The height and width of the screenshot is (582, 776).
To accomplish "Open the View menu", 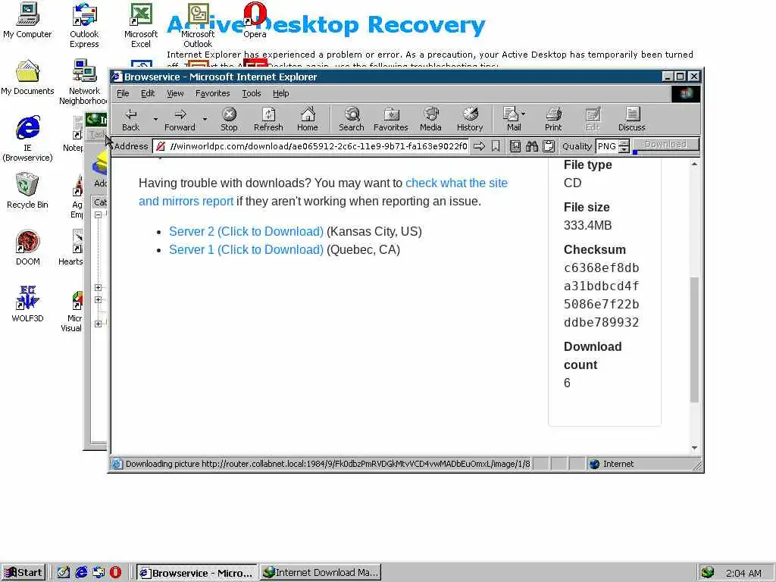I will pyautogui.click(x=175, y=93).
